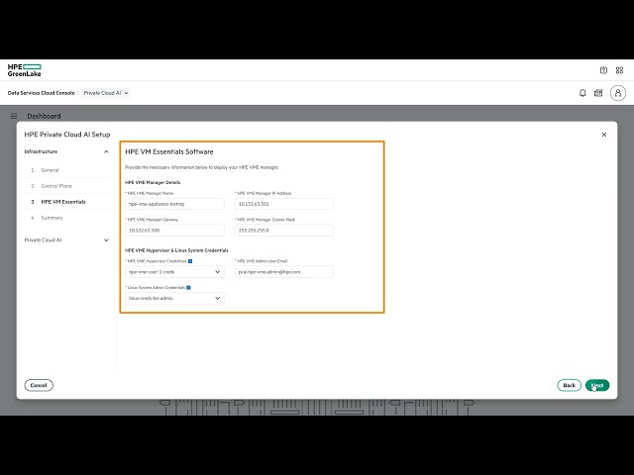Open the tasks panel icon beside bell

point(598,93)
